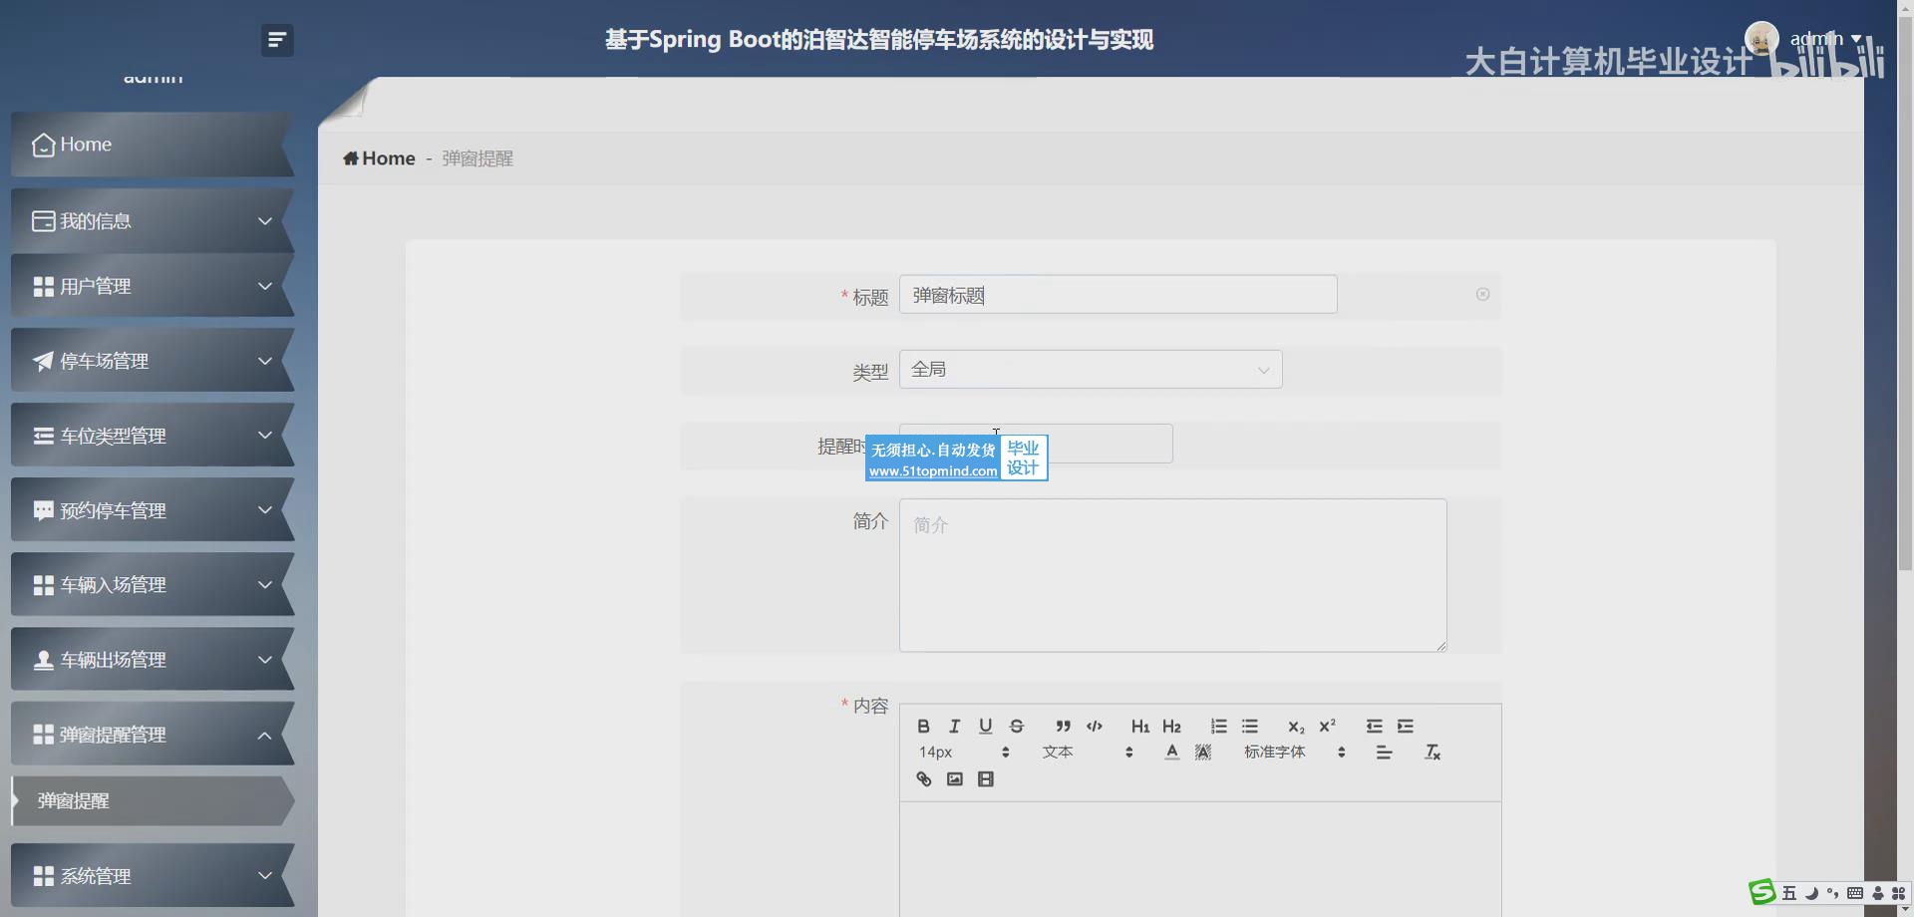Click the home icon in the breadcrumb
This screenshot has height=917, width=1914.
point(350,158)
